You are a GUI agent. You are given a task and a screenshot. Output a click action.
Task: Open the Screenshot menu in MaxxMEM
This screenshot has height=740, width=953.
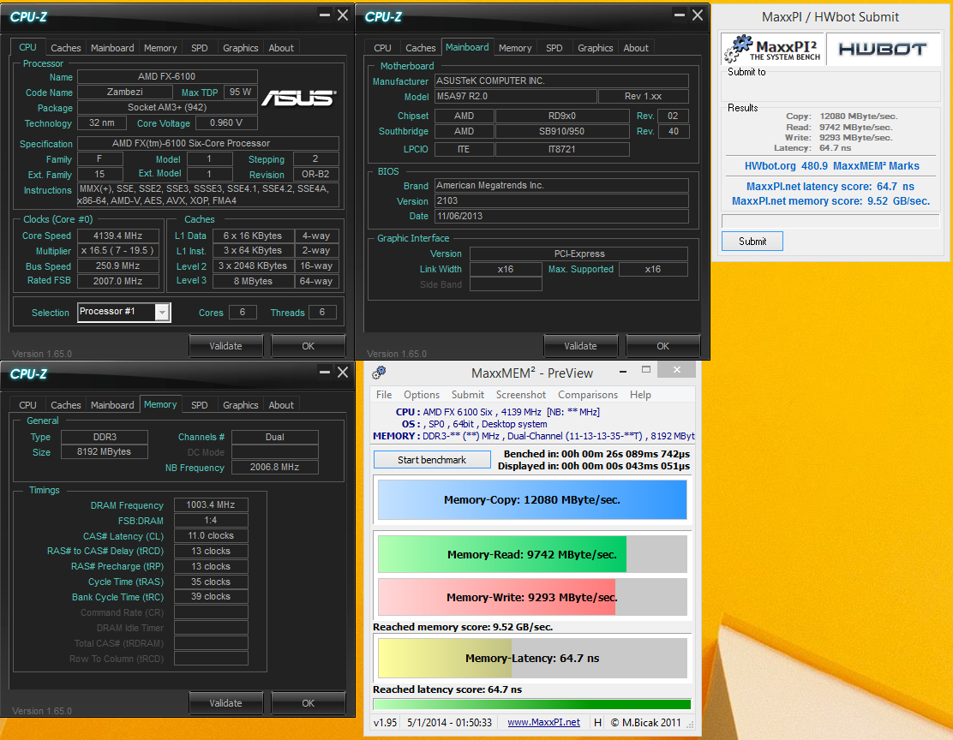pyautogui.click(x=521, y=394)
